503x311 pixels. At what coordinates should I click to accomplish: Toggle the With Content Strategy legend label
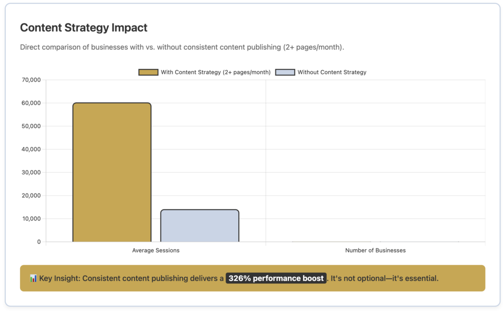click(216, 72)
